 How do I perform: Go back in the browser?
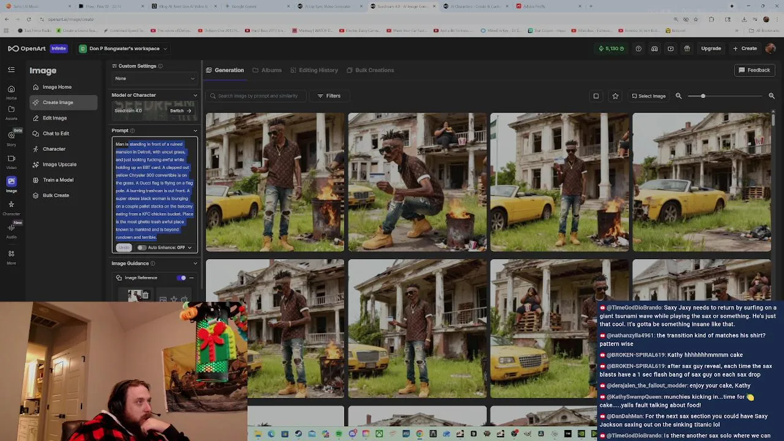coord(7,19)
